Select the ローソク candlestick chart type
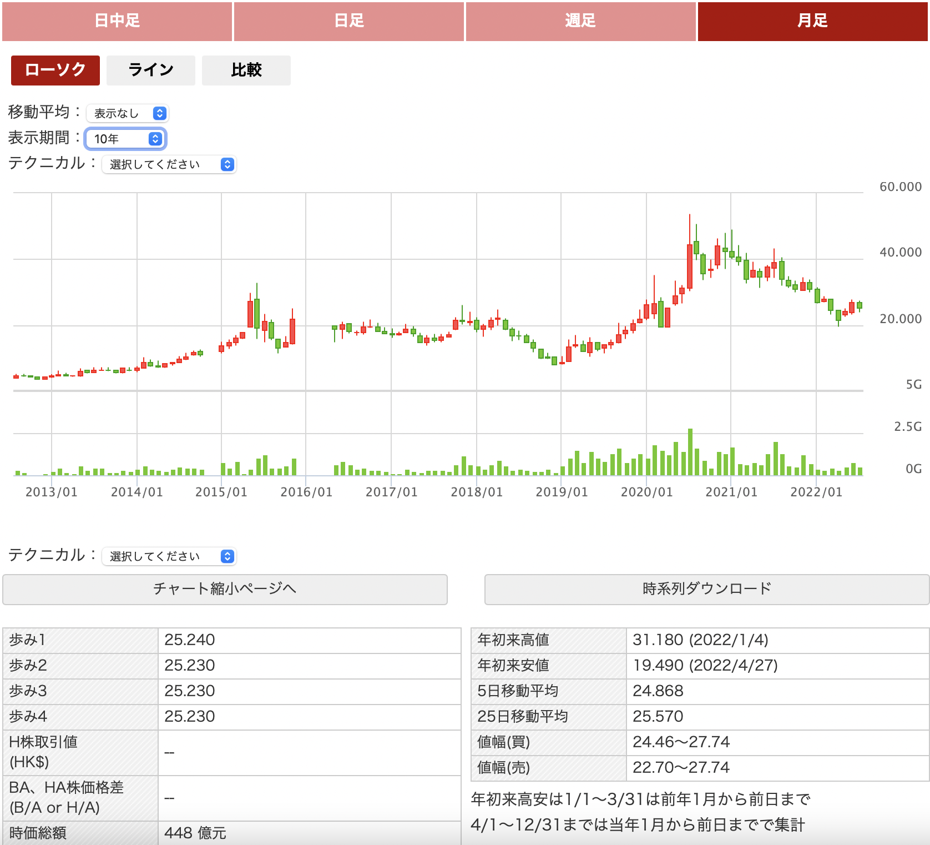The width and height of the screenshot is (930, 845). point(55,70)
